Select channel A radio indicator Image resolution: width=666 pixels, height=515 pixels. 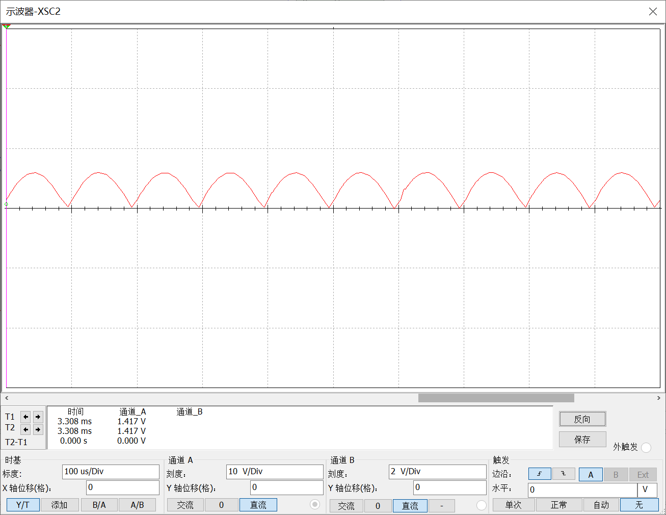click(315, 504)
